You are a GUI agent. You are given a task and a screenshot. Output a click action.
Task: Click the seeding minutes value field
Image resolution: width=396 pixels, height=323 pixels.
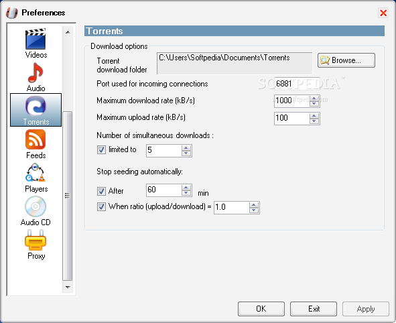pyautogui.click(x=164, y=190)
